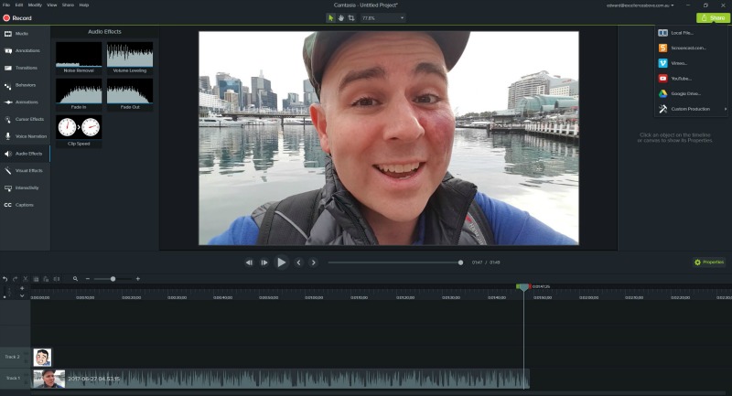The image size is (732, 396).
Task: Choose Vimeo share option
Action: pyautogui.click(x=691, y=63)
